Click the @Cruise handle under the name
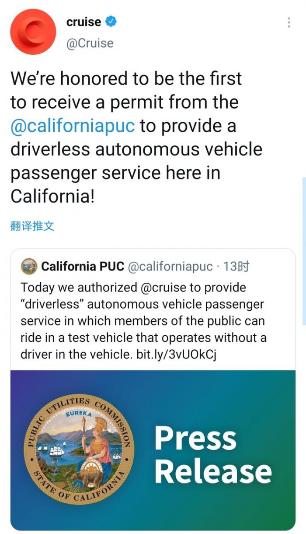 click(x=90, y=43)
